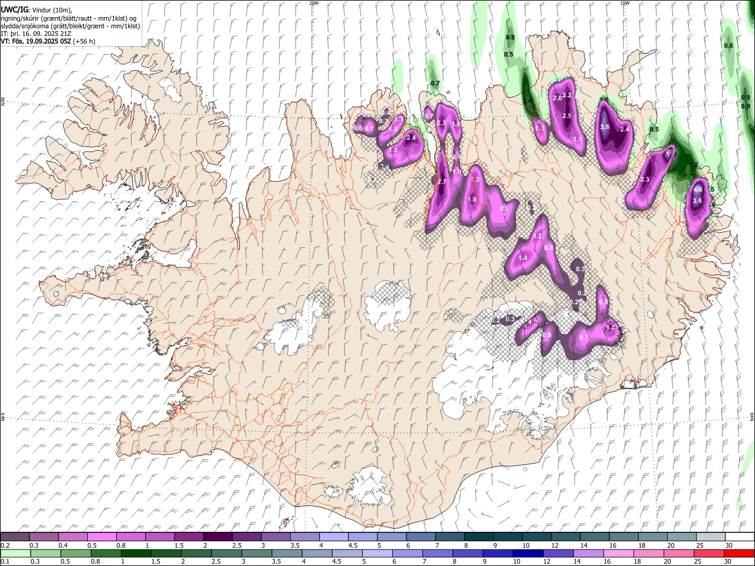Click the '2.2' precipitation value in the northeast

pos(567,95)
